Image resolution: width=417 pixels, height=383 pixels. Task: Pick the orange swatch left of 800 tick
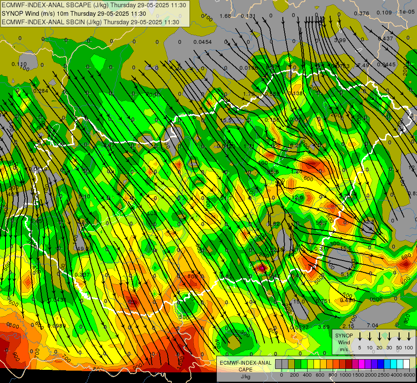click(x=330, y=364)
